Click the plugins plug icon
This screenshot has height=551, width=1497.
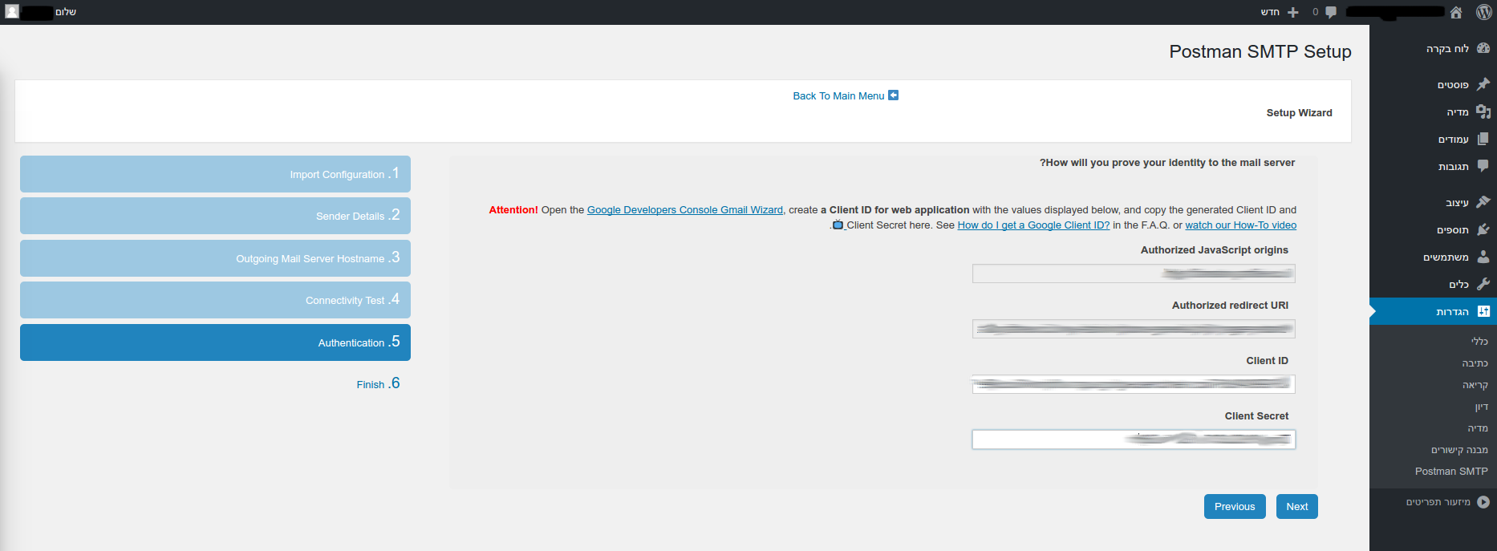pos(1483,229)
